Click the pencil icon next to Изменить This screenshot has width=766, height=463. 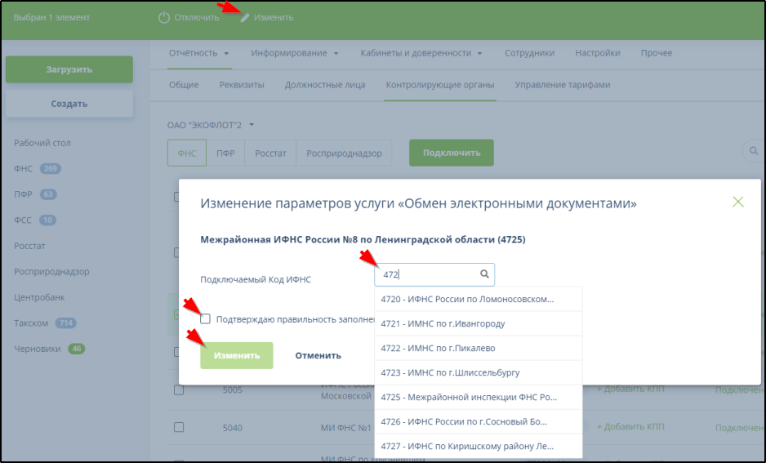(245, 18)
